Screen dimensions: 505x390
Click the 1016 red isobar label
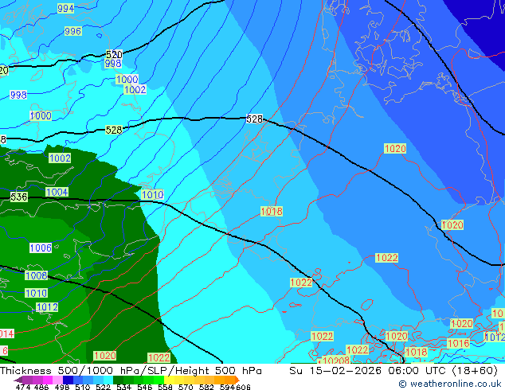coord(458,343)
